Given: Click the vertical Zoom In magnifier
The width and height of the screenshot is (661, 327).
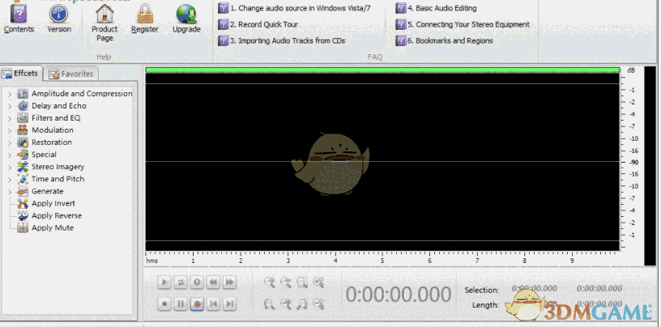Looking at the screenshot, I should [x=318, y=282].
